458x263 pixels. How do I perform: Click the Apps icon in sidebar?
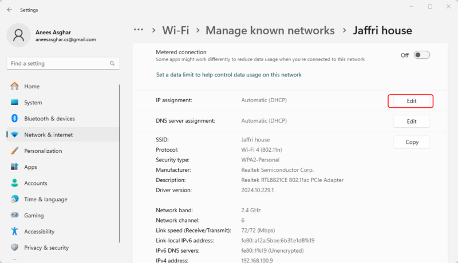tap(15, 167)
